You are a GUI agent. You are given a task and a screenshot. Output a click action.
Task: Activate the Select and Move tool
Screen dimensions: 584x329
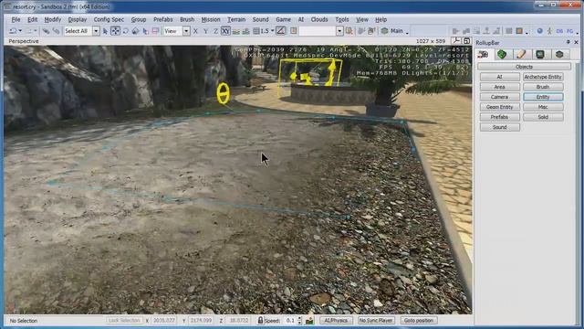pyautogui.click(x=116, y=31)
